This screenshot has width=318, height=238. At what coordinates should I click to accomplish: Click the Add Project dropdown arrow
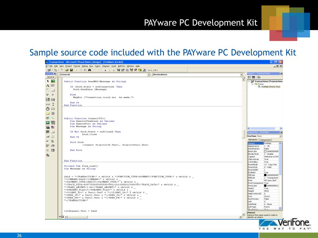(x=52, y=70)
